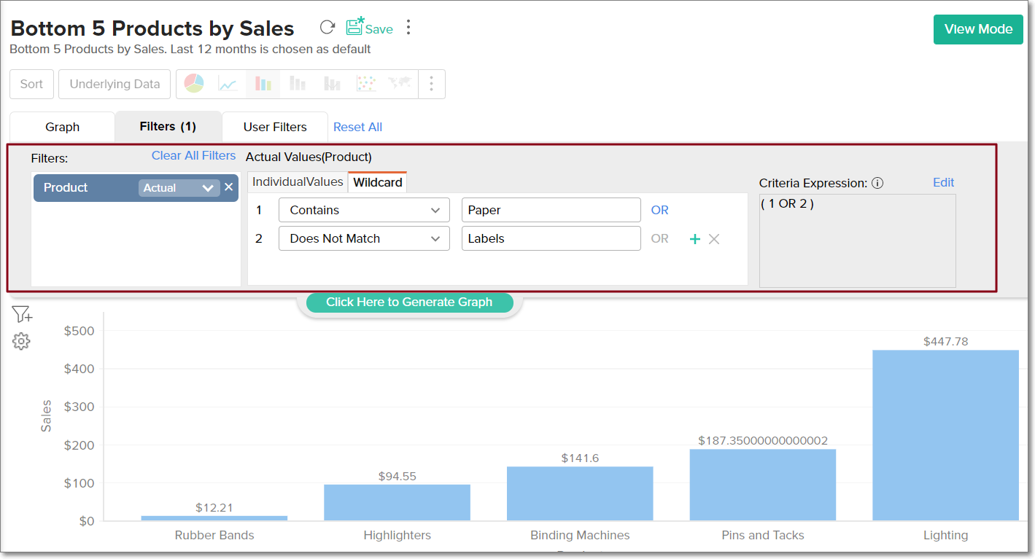
Task: Expand the Contains condition dropdown
Action: coord(364,210)
